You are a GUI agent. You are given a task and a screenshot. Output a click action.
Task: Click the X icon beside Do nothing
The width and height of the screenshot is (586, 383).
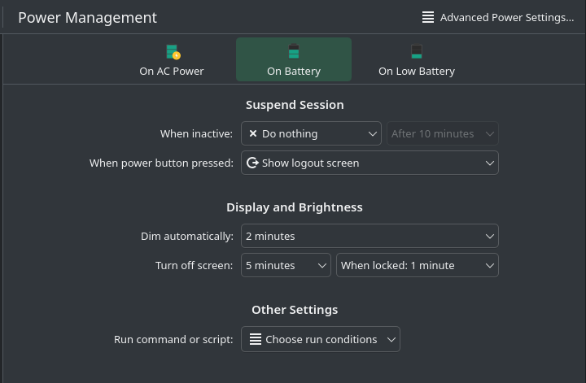[253, 133]
